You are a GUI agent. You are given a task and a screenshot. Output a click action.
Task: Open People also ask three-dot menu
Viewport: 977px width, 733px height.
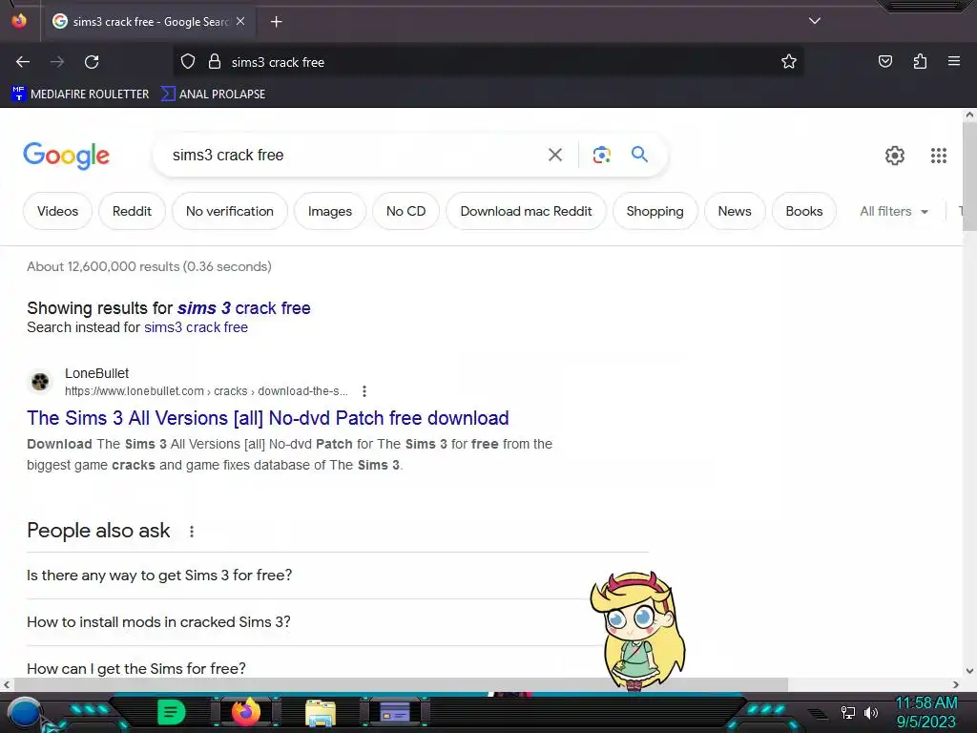191,531
